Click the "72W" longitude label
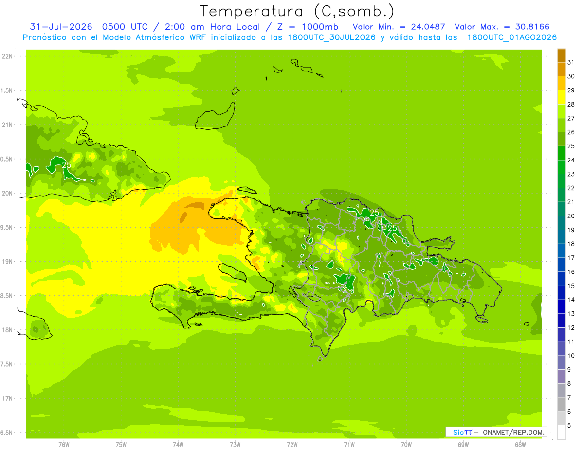 [x=292, y=445]
